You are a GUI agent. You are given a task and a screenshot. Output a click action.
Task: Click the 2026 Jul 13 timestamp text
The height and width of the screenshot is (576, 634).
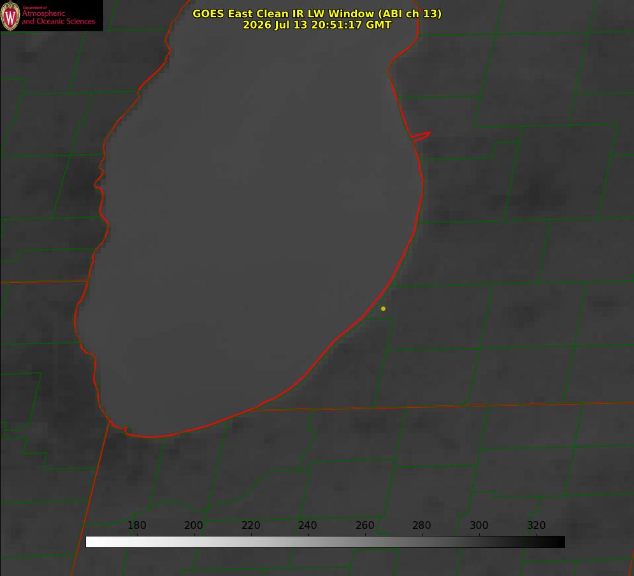click(x=317, y=25)
